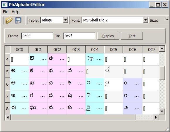Click the Display button
This screenshot has width=170, height=132.
[x=108, y=36]
